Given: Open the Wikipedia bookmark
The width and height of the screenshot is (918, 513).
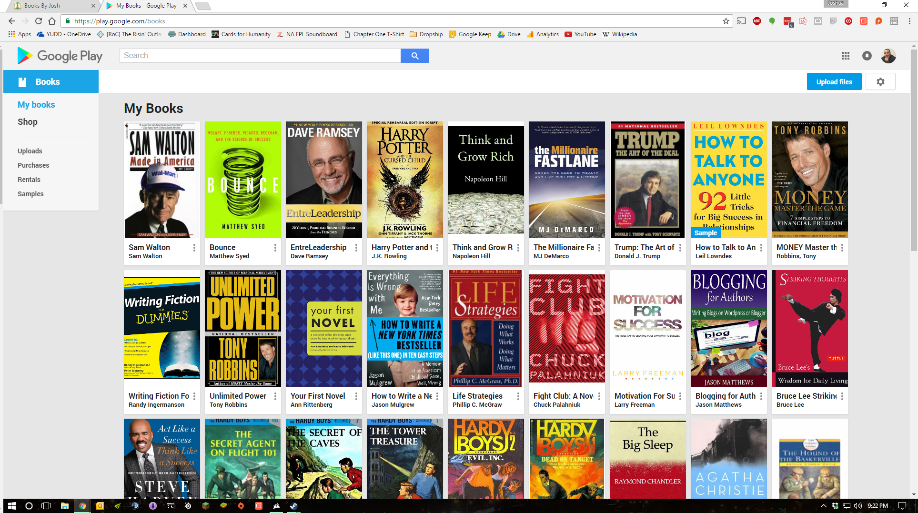Looking at the screenshot, I should (620, 34).
